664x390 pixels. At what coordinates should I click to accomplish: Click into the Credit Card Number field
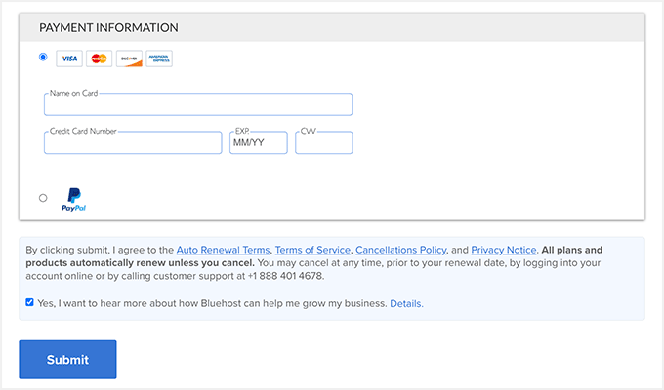133,143
